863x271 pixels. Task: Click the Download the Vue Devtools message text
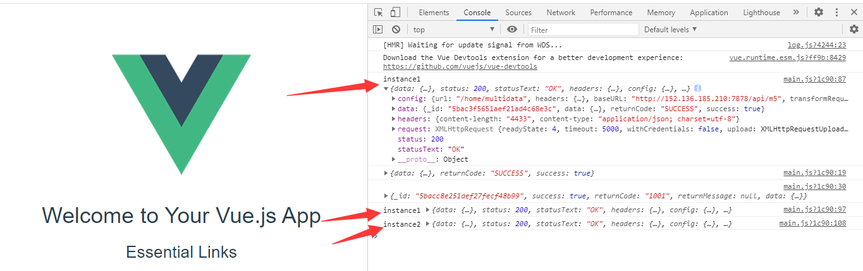click(533, 57)
